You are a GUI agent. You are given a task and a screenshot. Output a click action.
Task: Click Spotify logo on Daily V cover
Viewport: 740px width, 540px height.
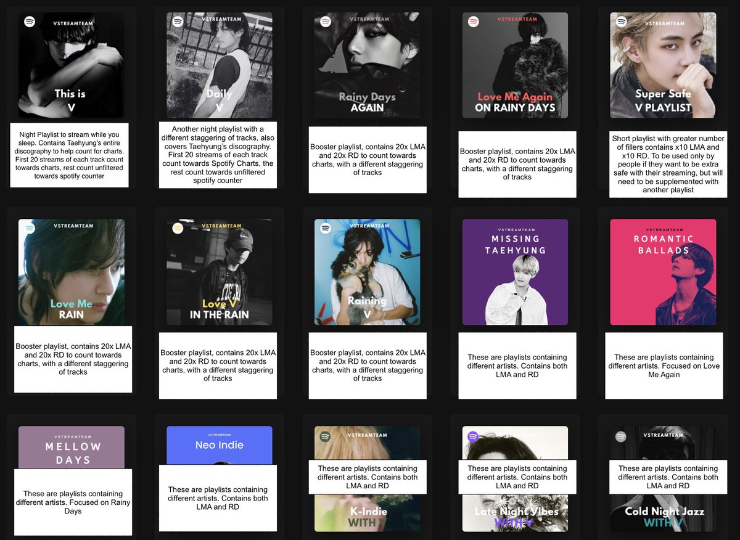pyautogui.click(x=178, y=22)
